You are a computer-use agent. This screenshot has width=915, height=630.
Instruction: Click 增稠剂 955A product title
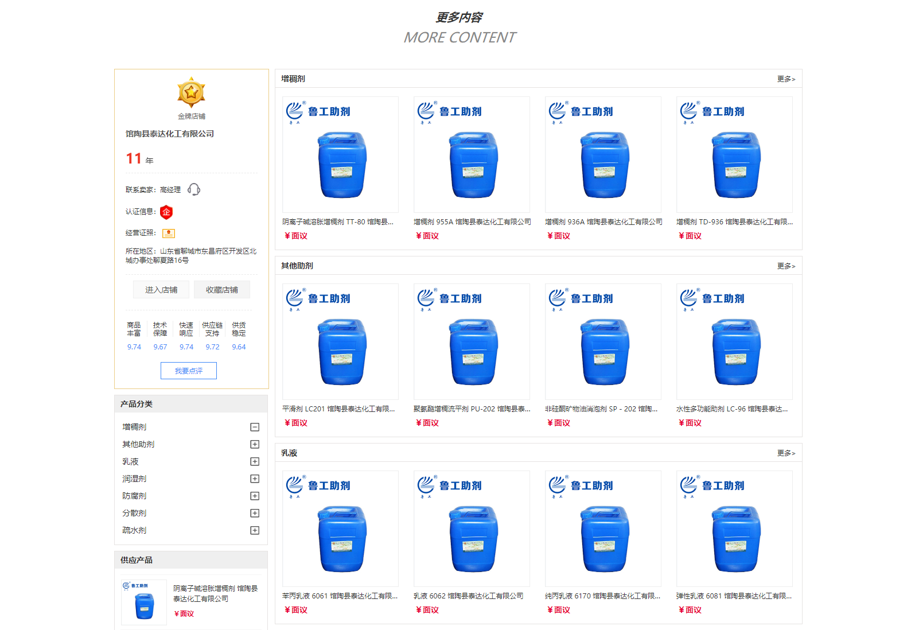coord(472,221)
